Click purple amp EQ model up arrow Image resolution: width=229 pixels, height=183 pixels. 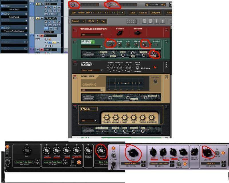click(172, 162)
